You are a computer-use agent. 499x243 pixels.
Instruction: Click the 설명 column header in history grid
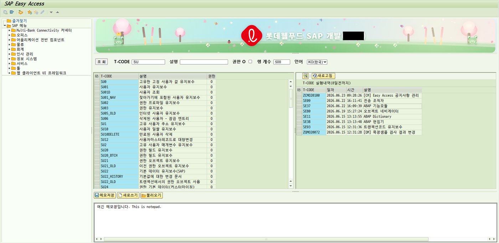(x=392, y=90)
